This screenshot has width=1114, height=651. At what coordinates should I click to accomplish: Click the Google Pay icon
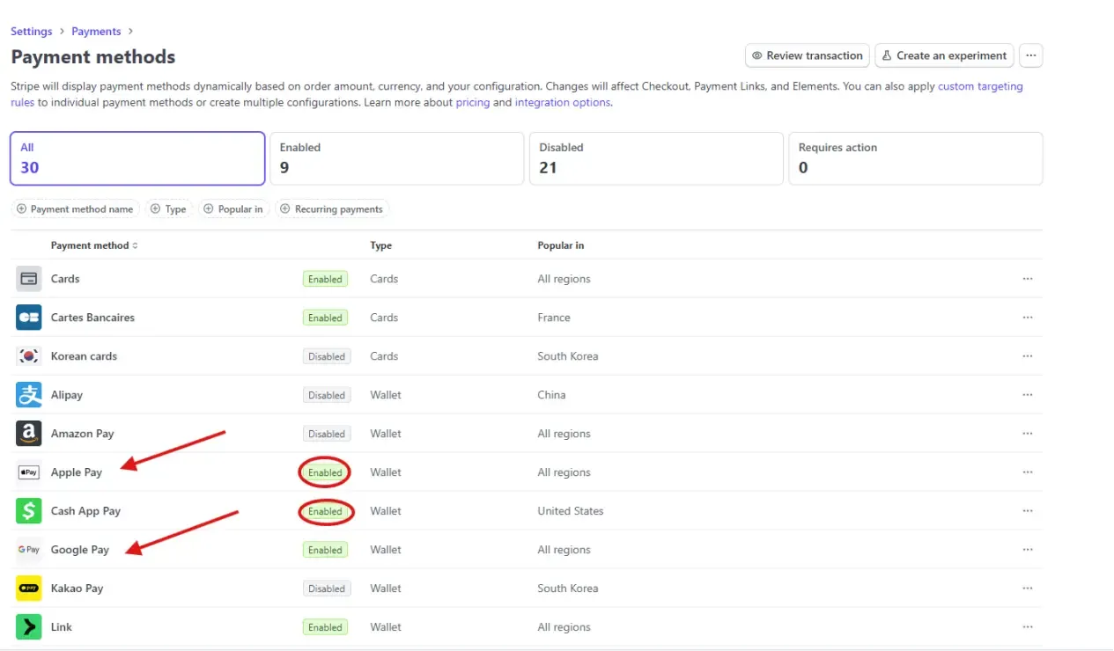[x=29, y=549]
